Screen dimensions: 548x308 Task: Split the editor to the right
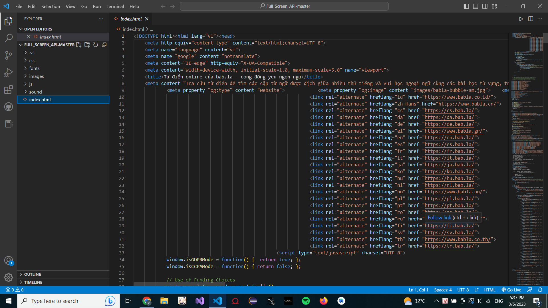[531, 19]
